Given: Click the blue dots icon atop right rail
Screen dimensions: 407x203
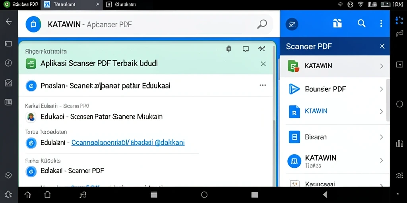Looking at the screenshot, I should coord(399,21).
